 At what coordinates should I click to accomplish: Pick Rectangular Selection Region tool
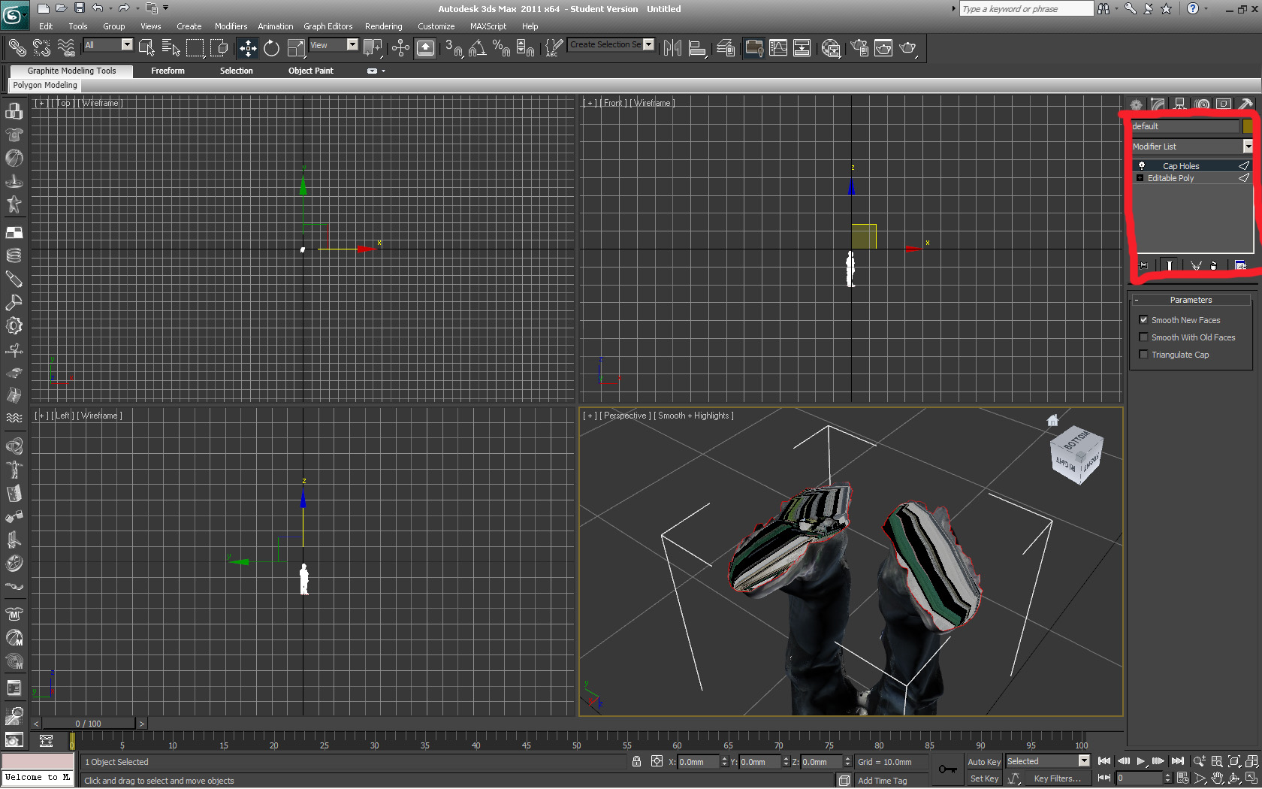[195, 47]
